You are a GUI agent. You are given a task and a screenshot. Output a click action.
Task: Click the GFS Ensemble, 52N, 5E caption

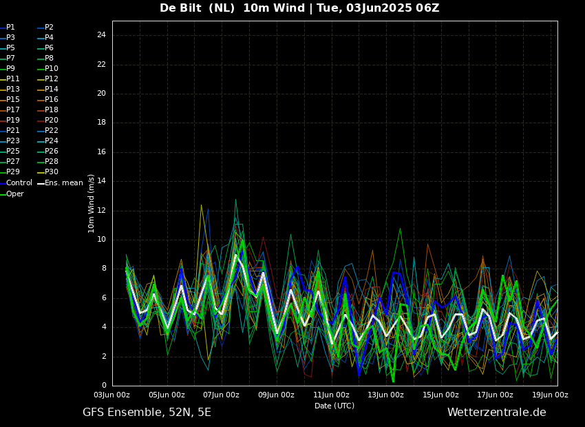coord(147,413)
